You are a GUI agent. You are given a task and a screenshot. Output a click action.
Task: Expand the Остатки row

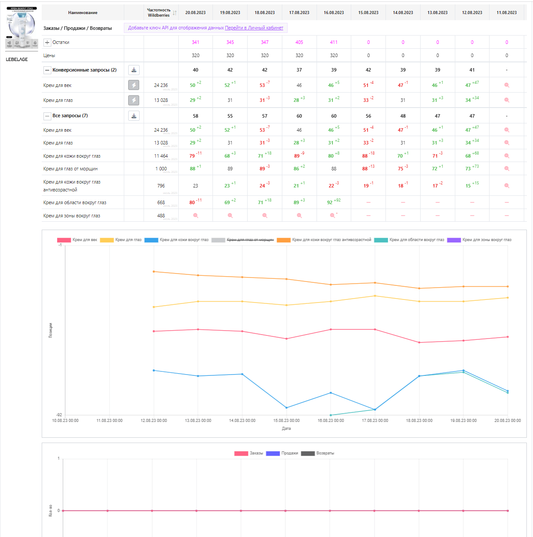(47, 43)
